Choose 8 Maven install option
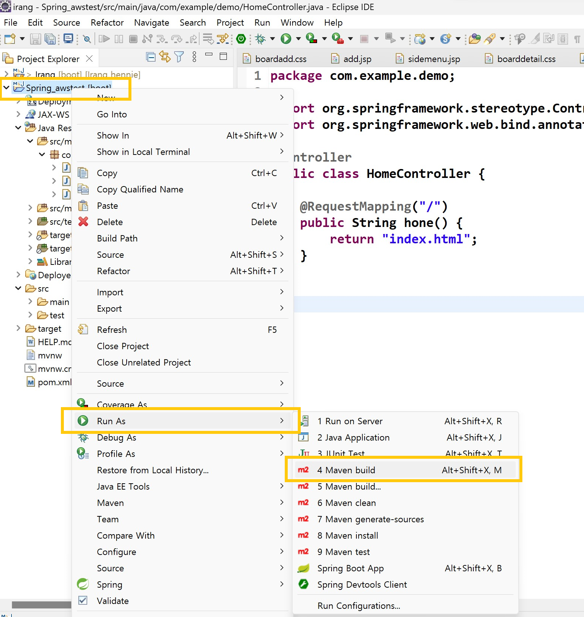Viewport: 584px width, 617px height. (x=405, y=535)
